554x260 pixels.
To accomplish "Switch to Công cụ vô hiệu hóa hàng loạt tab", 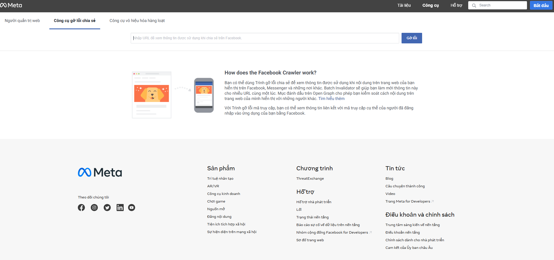I will pyautogui.click(x=137, y=21).
